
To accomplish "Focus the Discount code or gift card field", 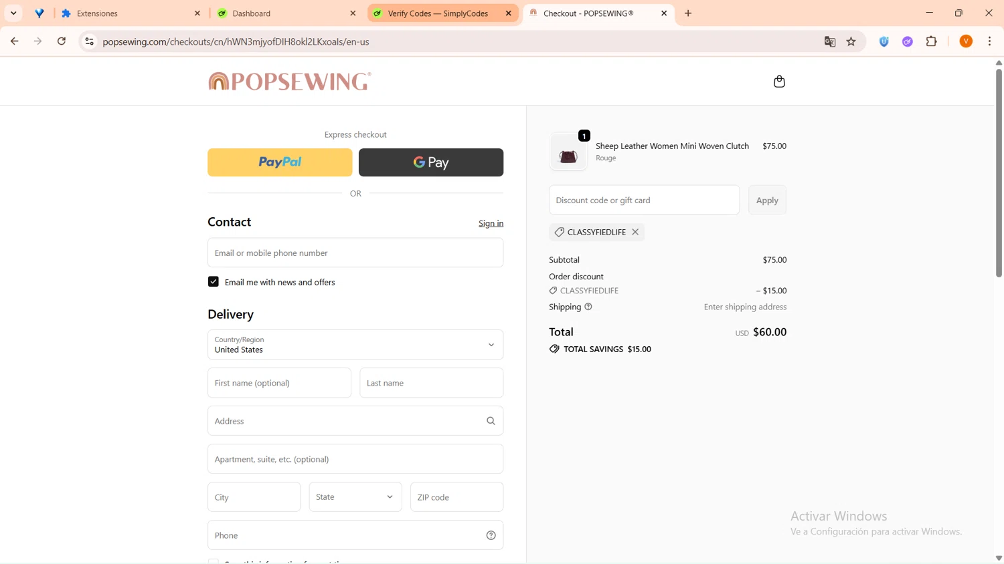I will tap(644, 200).
